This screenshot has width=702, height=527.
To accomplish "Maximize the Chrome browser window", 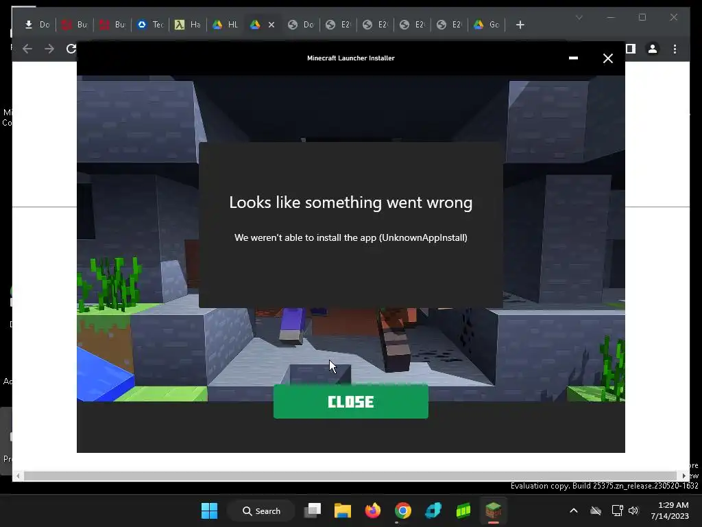I will tap(642, 17).
